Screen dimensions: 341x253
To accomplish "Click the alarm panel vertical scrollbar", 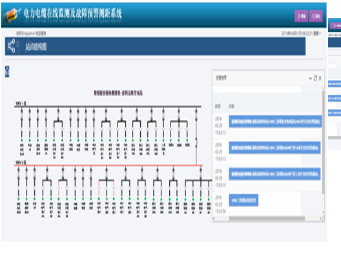I will (x=323, y=141).
